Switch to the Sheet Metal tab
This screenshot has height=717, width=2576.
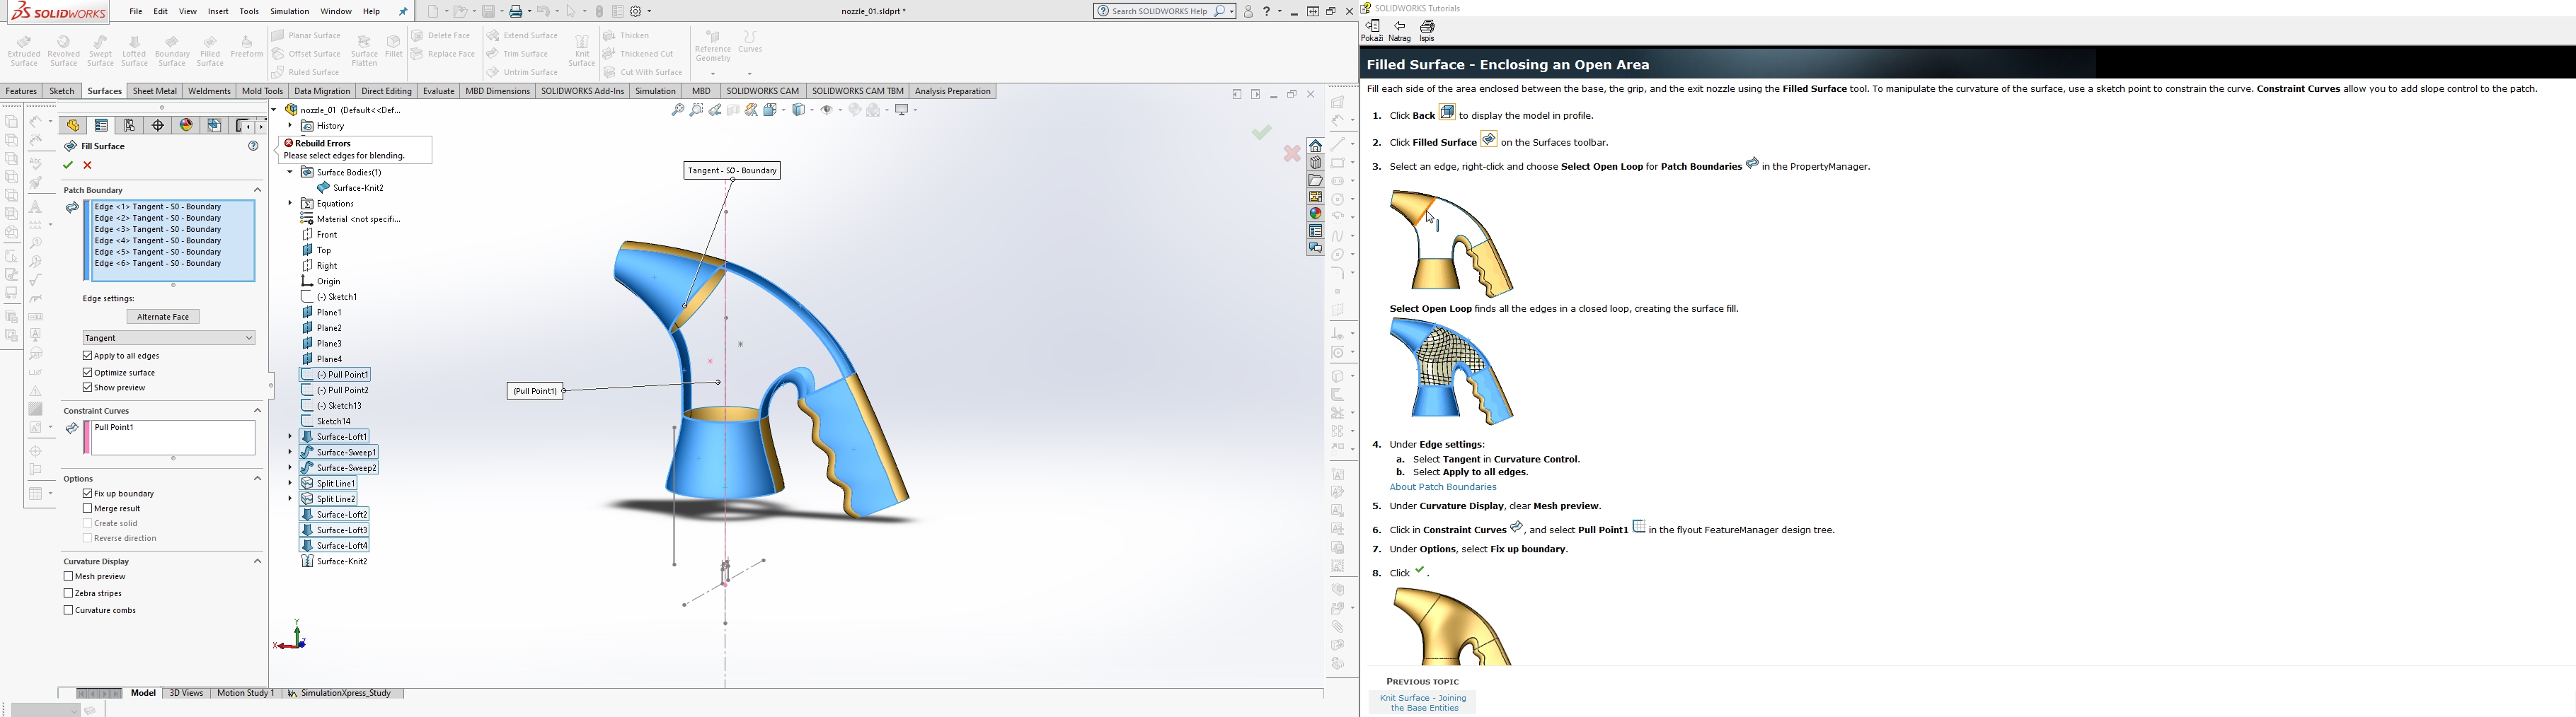[154, 91]
